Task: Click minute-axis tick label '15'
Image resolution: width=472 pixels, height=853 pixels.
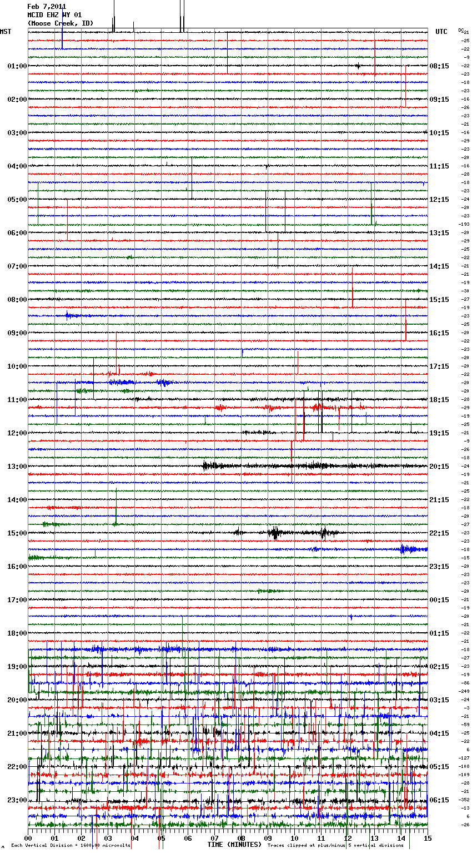Action: click(x=428, y=838)
